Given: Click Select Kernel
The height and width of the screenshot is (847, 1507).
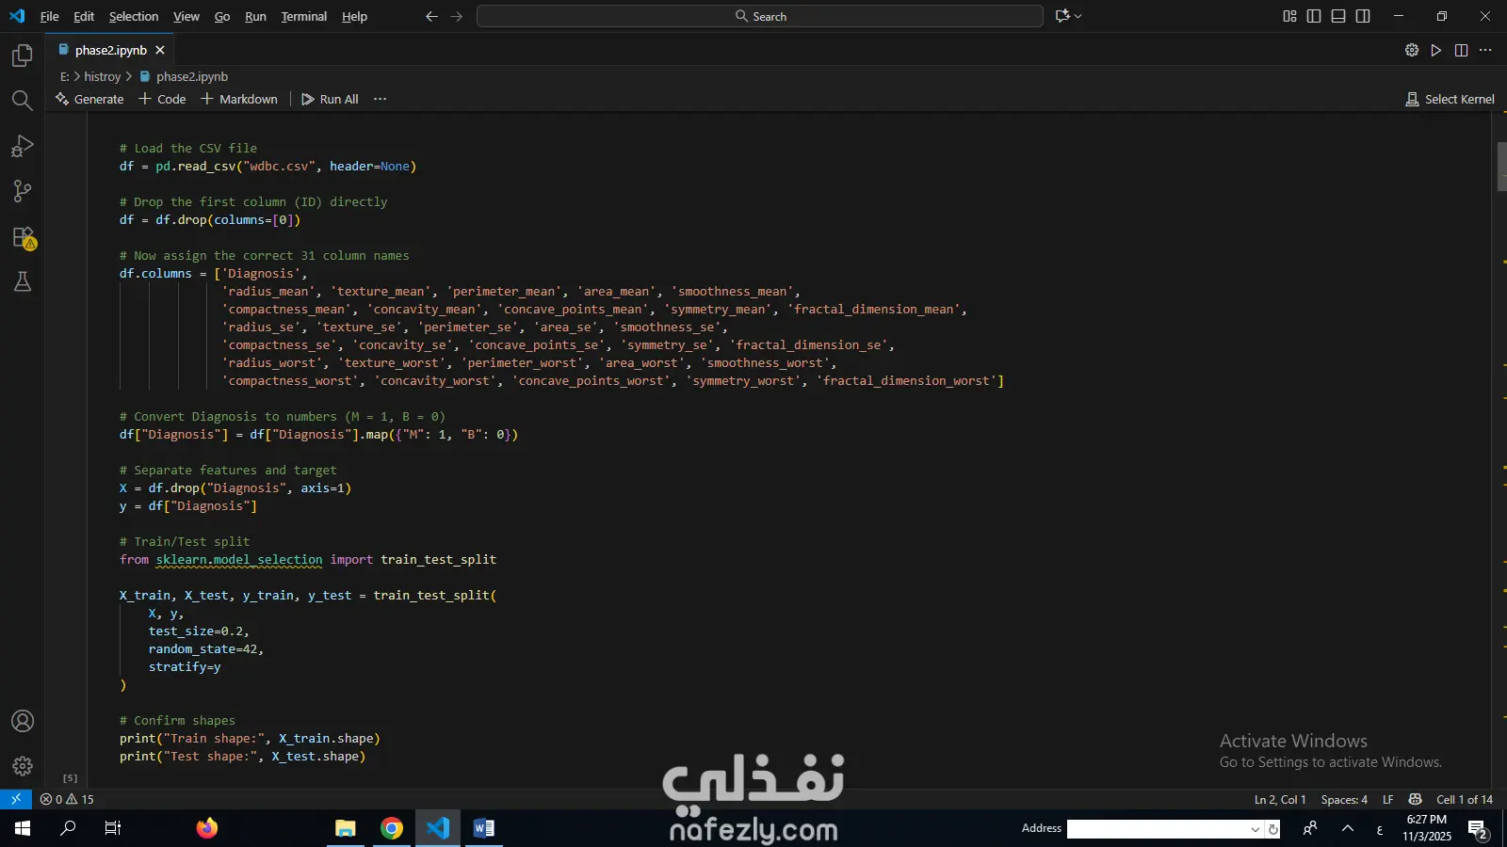Looking at the screenshot, I should tap(1450, 99).
